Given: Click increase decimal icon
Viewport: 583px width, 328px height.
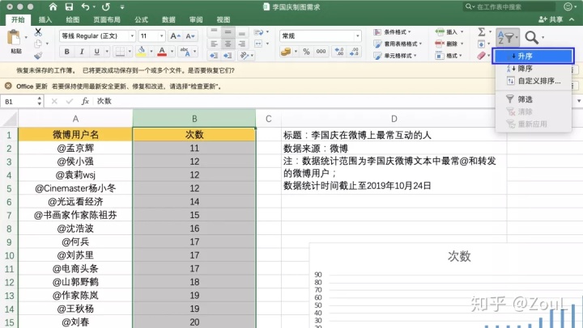Looking at the screenshot, I should (339, 52).
